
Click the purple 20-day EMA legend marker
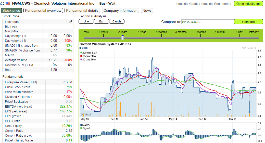81,60
